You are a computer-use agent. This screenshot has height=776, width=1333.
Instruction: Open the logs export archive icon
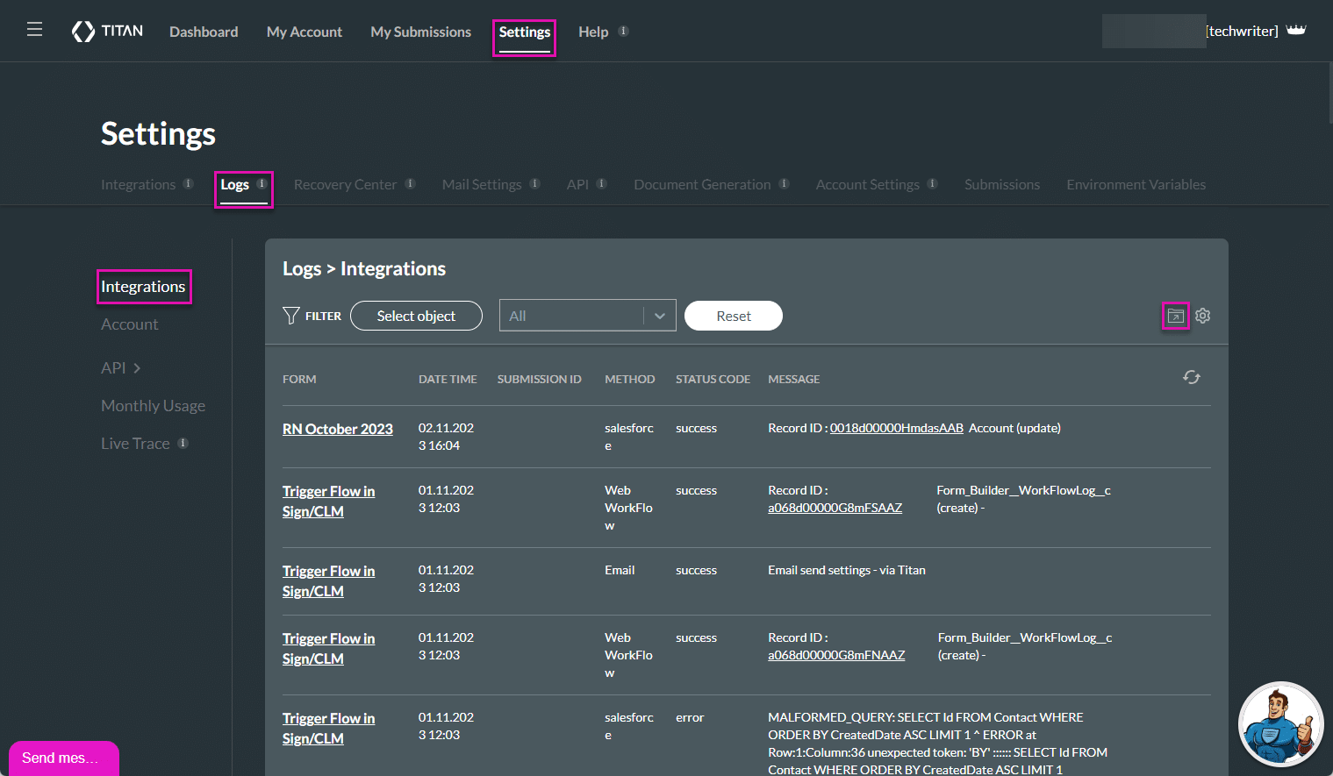(x=1175, y=316)
